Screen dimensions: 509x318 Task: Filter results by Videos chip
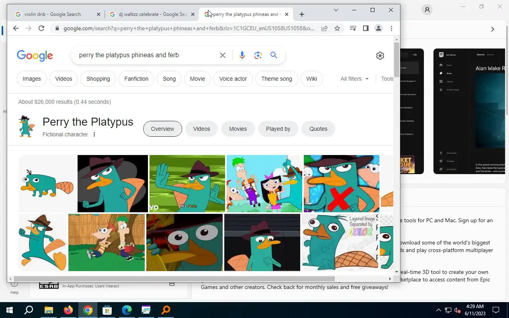[64, 79]
